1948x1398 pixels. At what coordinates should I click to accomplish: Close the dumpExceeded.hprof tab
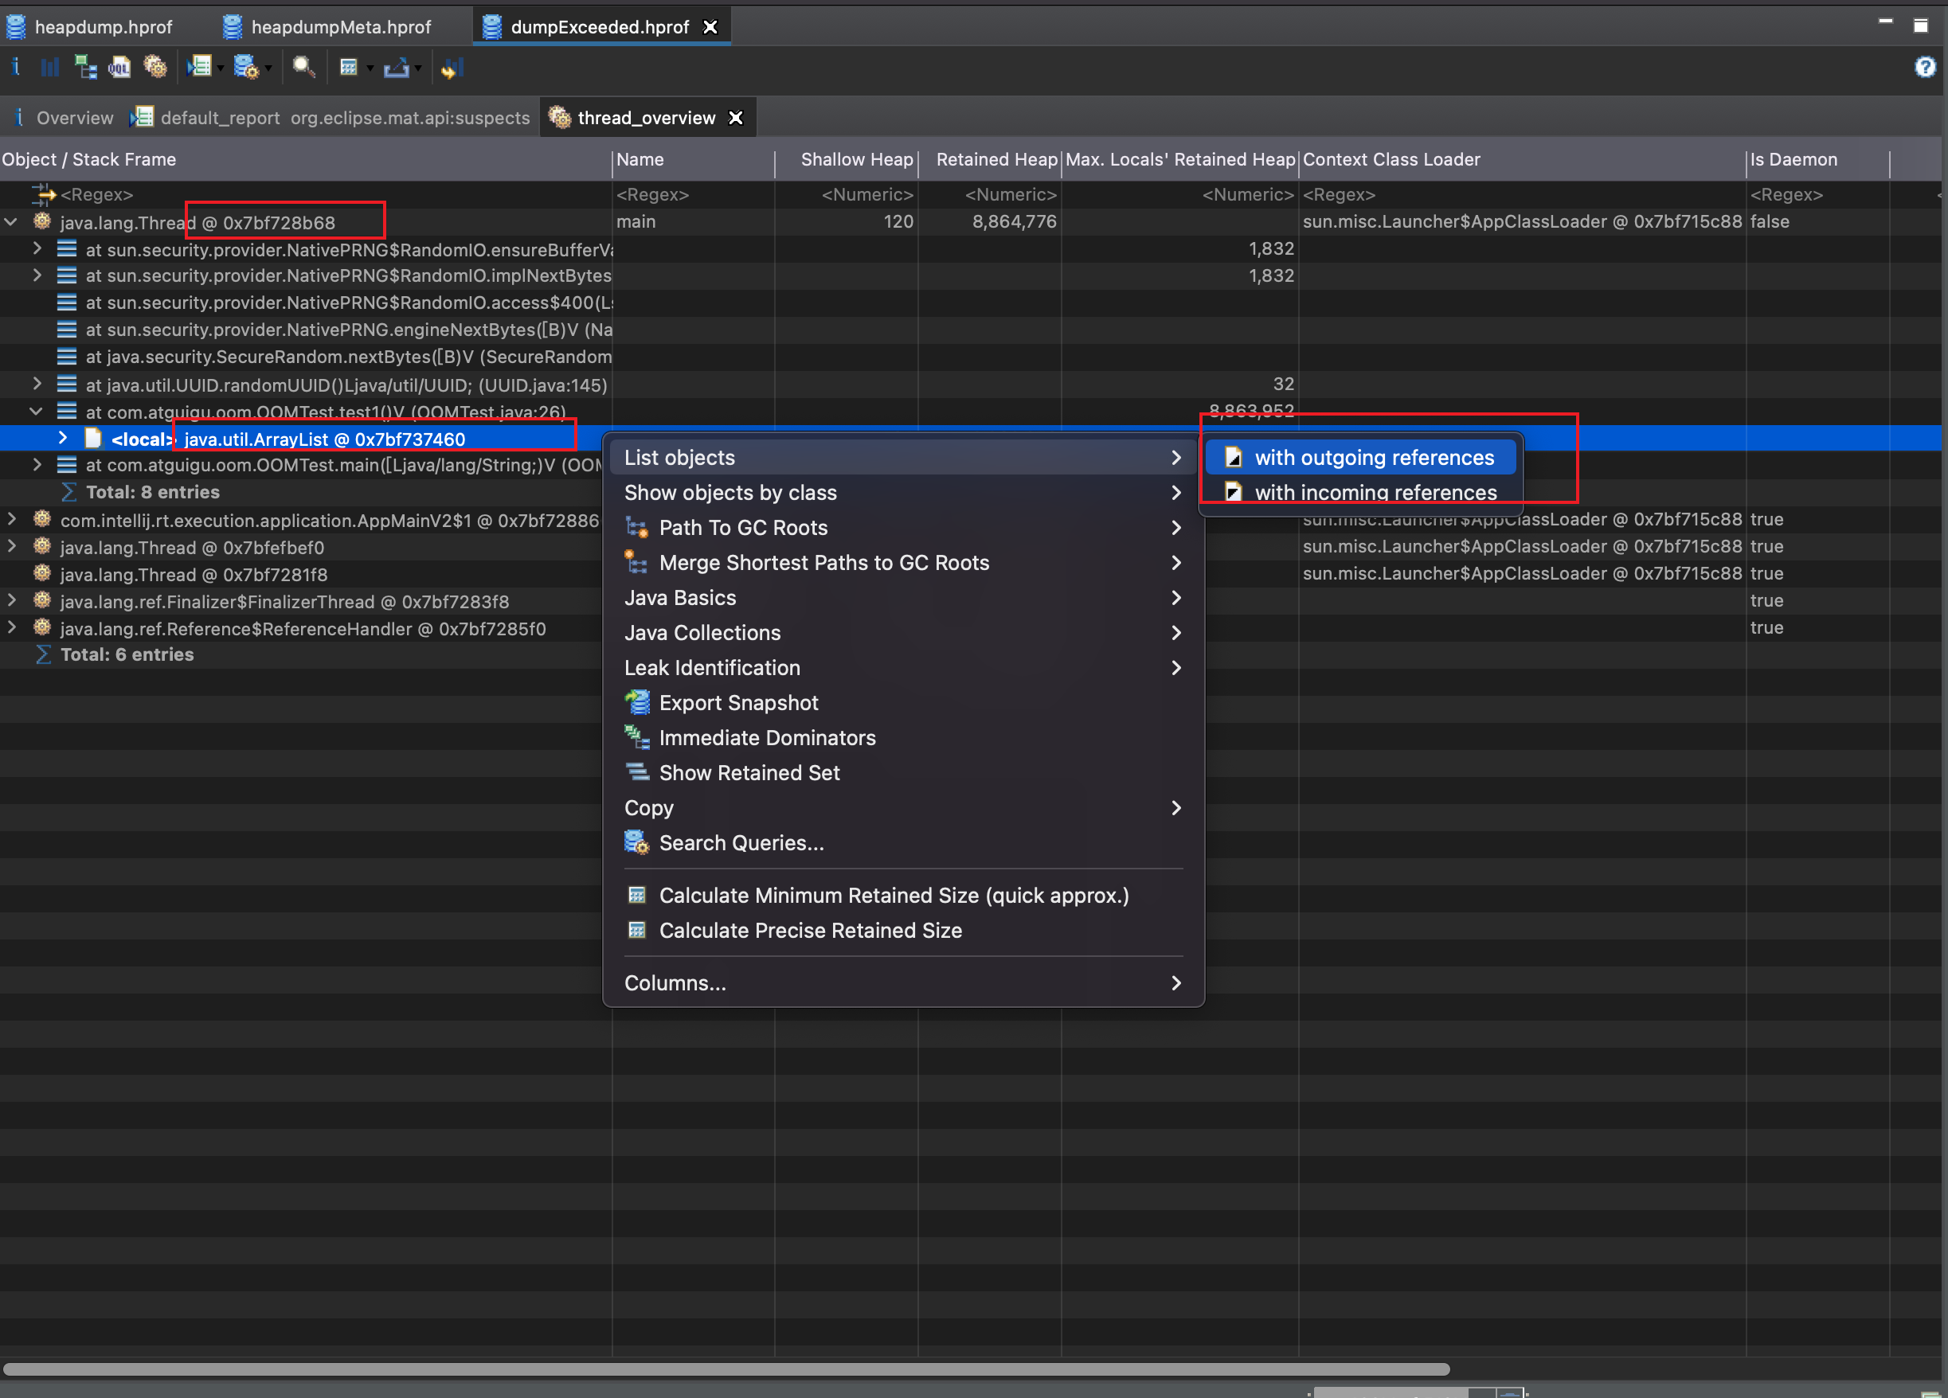710,26
